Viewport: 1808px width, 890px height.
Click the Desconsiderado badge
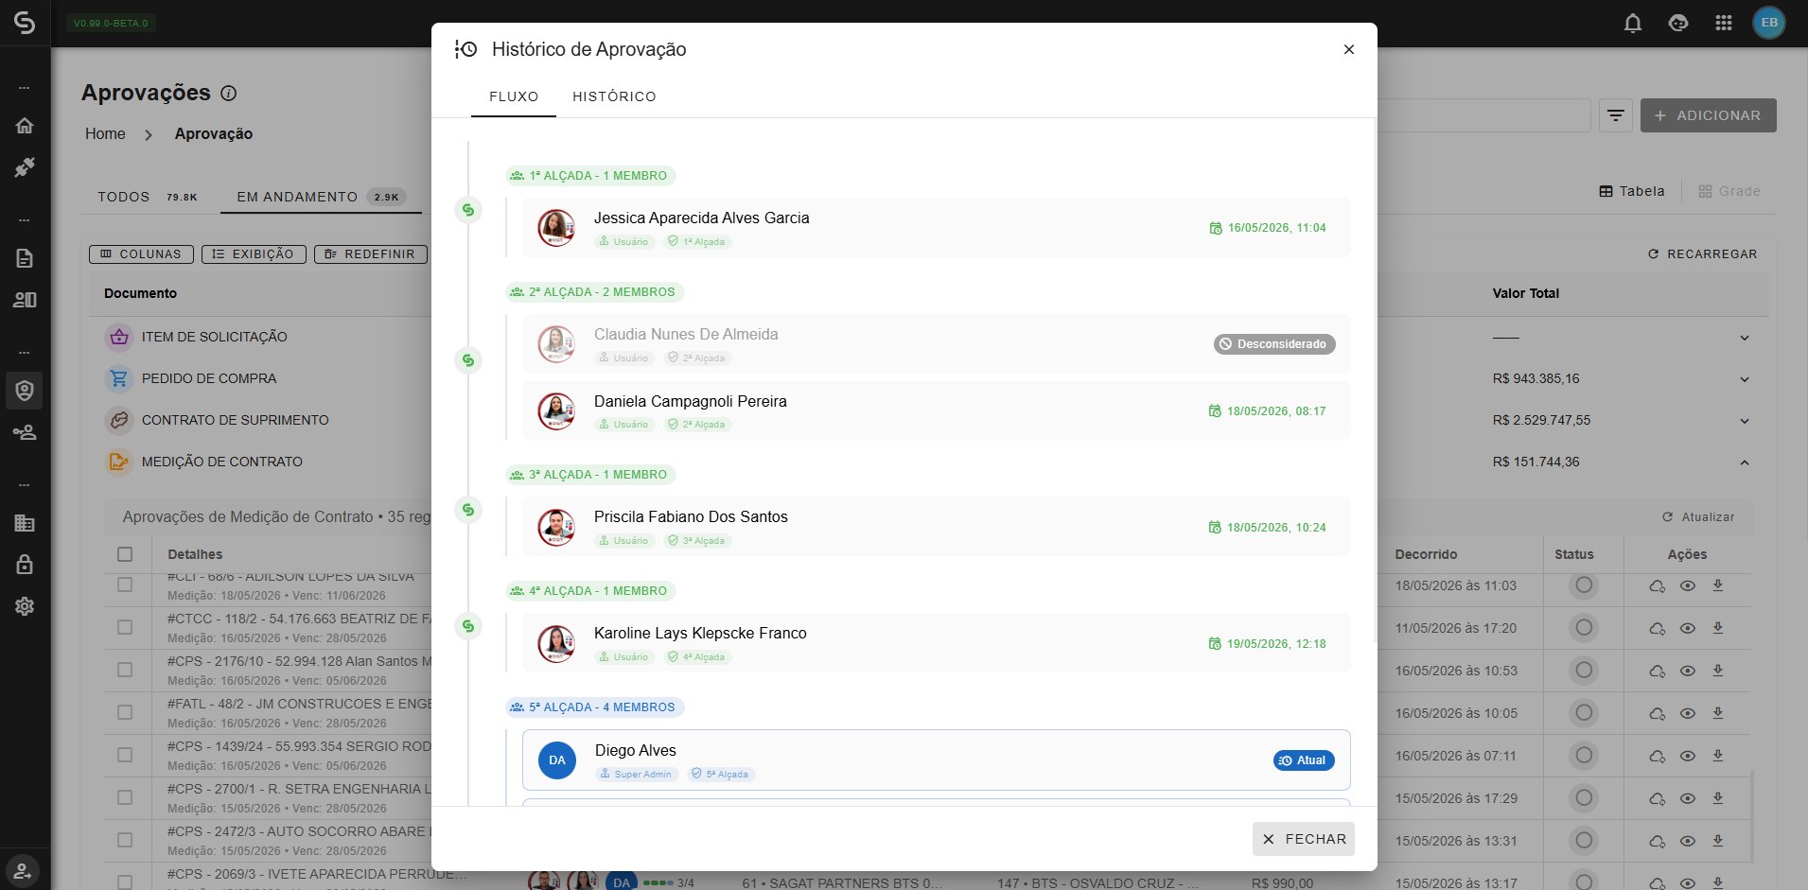coord(1274,344)
